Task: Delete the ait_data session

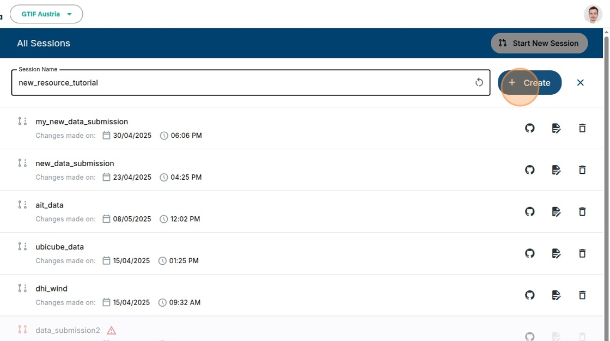Action: click(x=582, y=211)
